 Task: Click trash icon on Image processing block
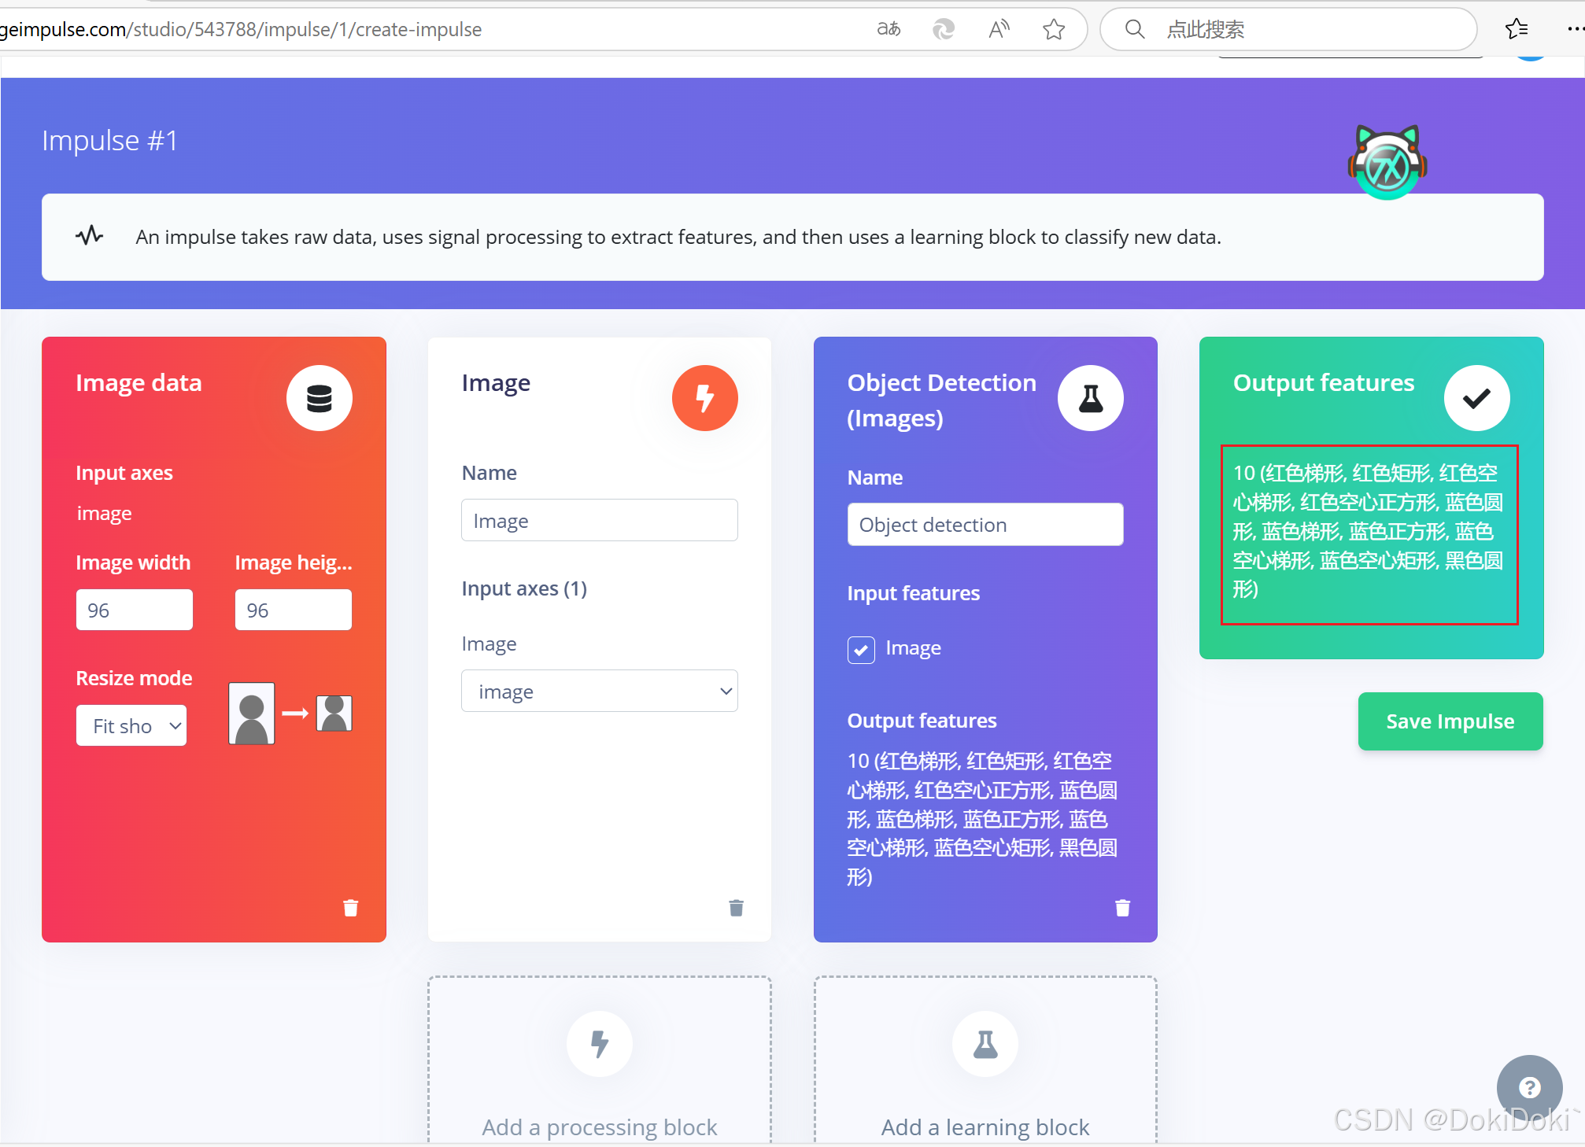(x=736, y=908)
